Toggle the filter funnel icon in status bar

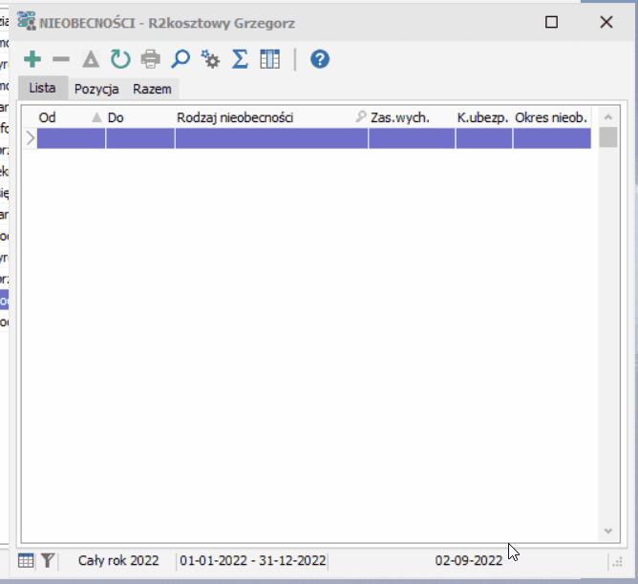tap(48, 561)
